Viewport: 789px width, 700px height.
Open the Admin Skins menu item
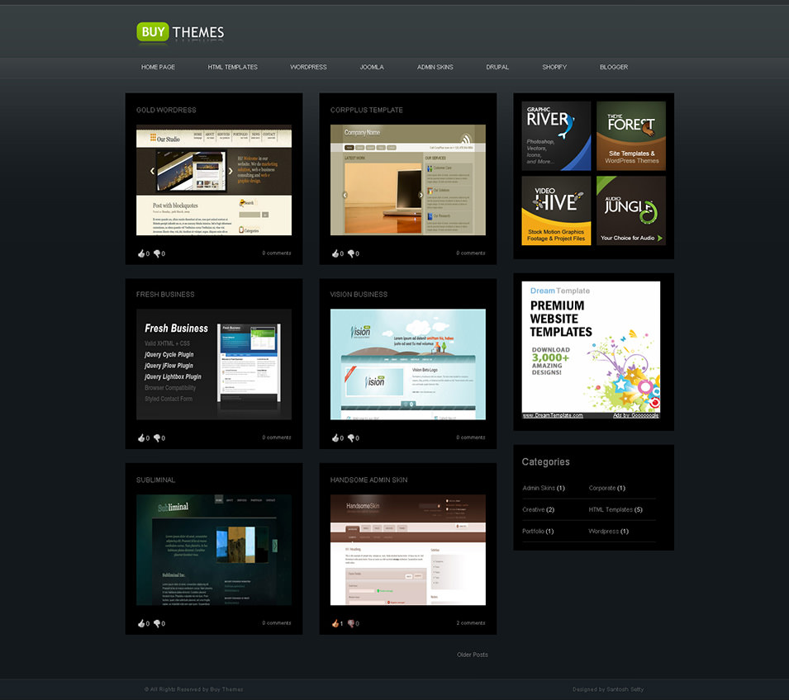point(435,67)
